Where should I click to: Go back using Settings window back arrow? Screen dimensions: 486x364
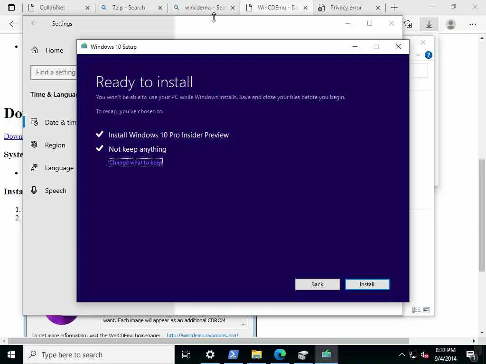[34, 23]
